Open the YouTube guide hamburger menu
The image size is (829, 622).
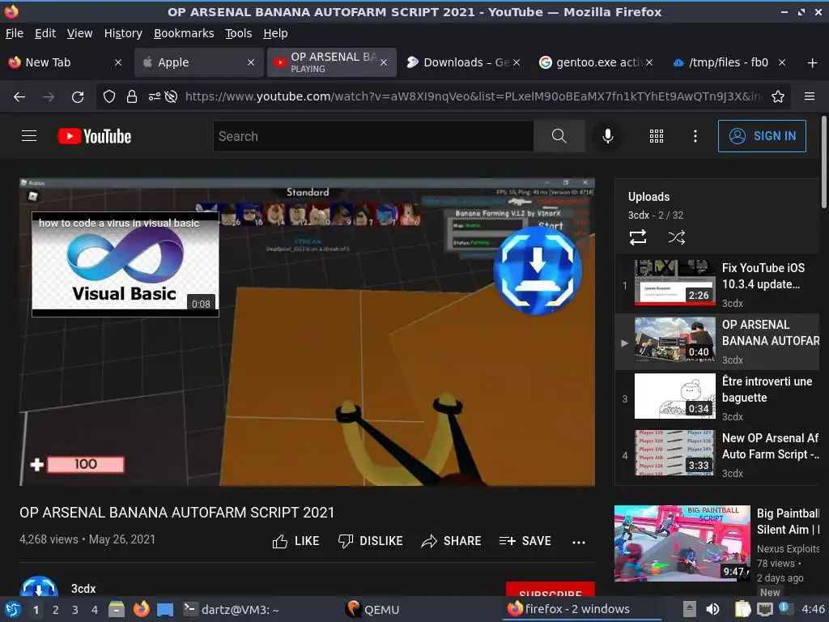coord(29,136)
